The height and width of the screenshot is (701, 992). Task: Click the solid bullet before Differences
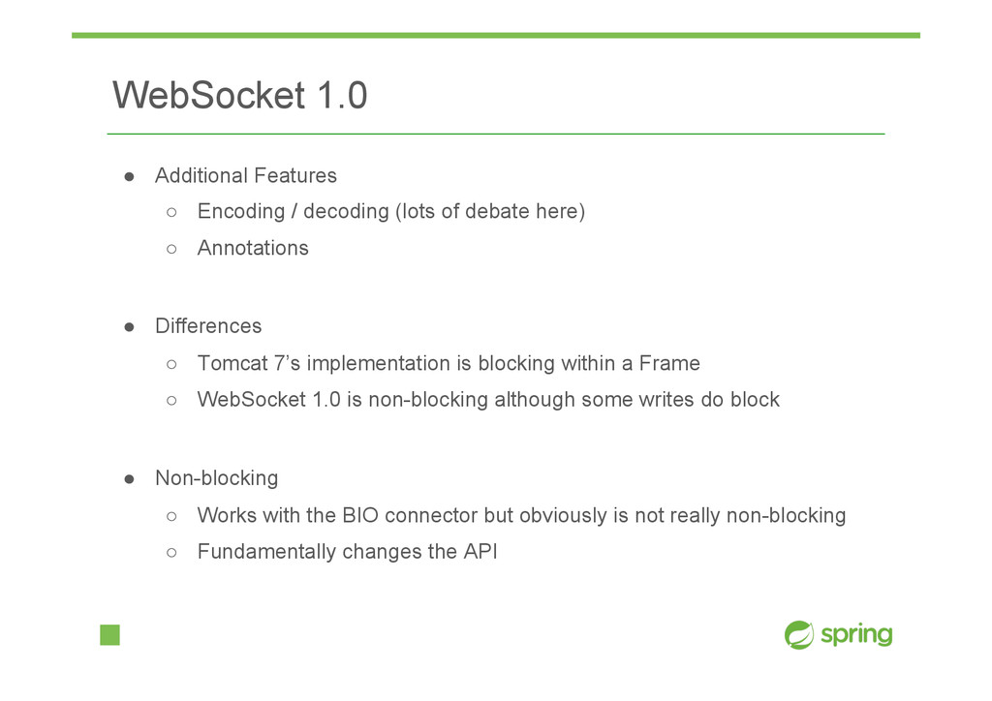click(x=129, y=327)
